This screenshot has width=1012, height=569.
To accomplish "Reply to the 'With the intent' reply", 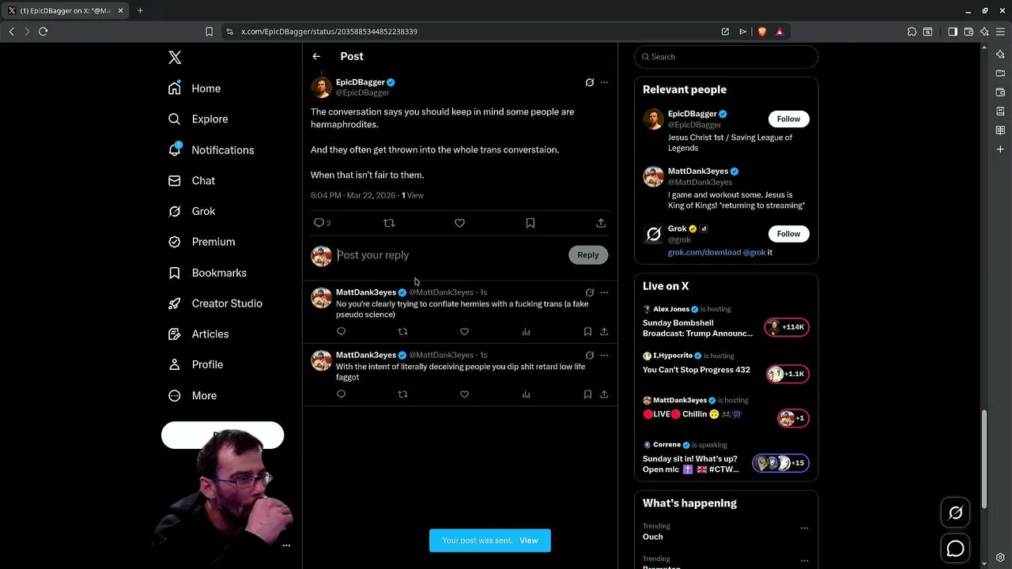I will pyautogui.click(x=342, y=394).
